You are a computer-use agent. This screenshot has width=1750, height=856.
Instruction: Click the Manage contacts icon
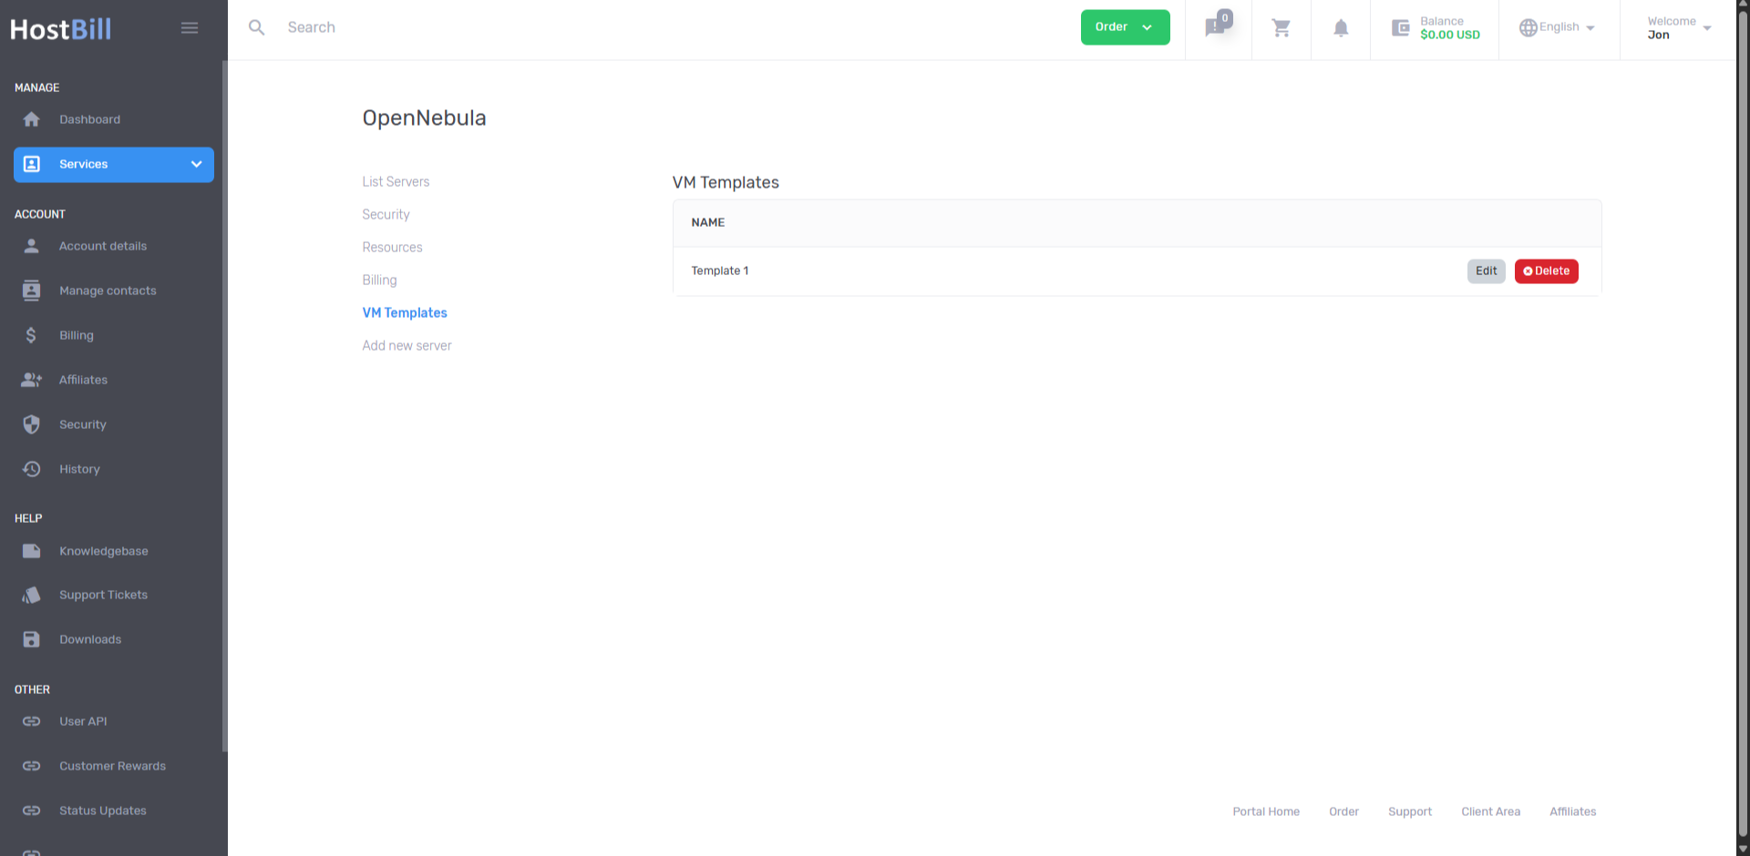(x=32, y=290)
